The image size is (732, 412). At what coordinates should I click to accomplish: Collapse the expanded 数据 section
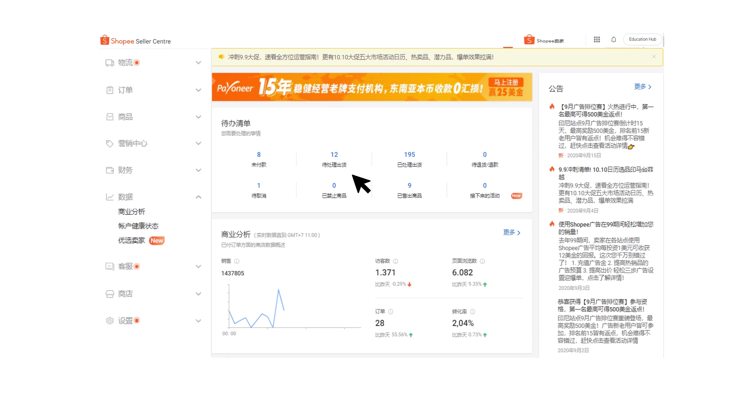click(x=199, y=197)
